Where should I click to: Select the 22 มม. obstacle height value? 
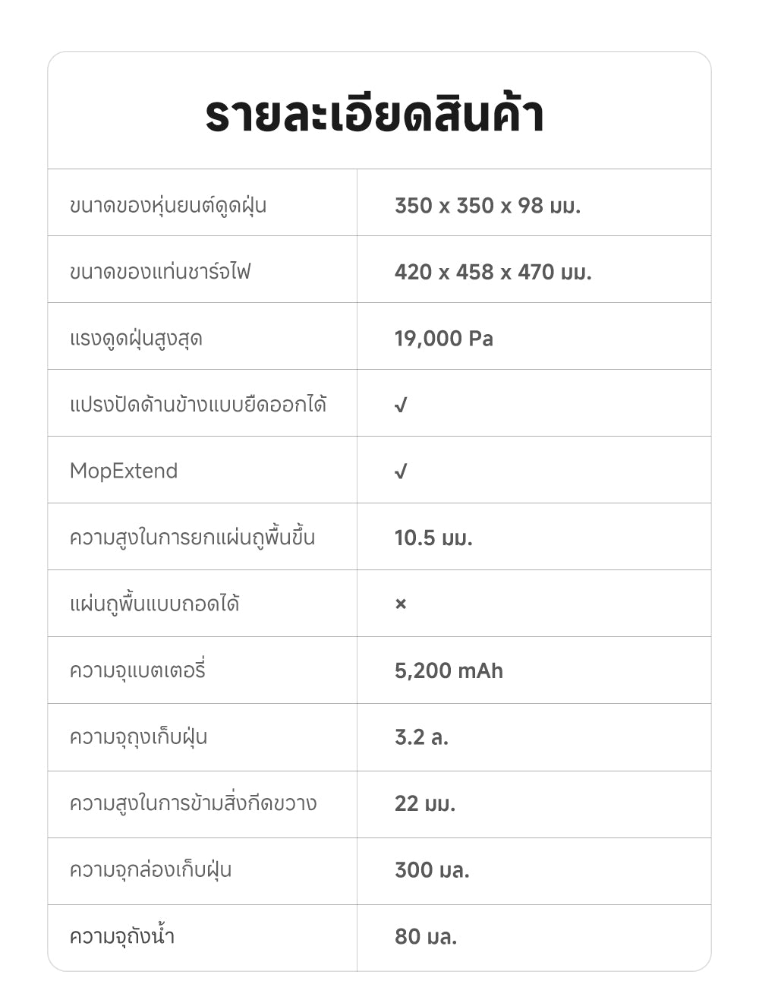(425, 803)
